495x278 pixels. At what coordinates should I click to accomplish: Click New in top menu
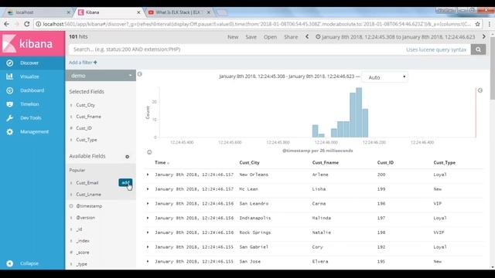tap(233, 37)
